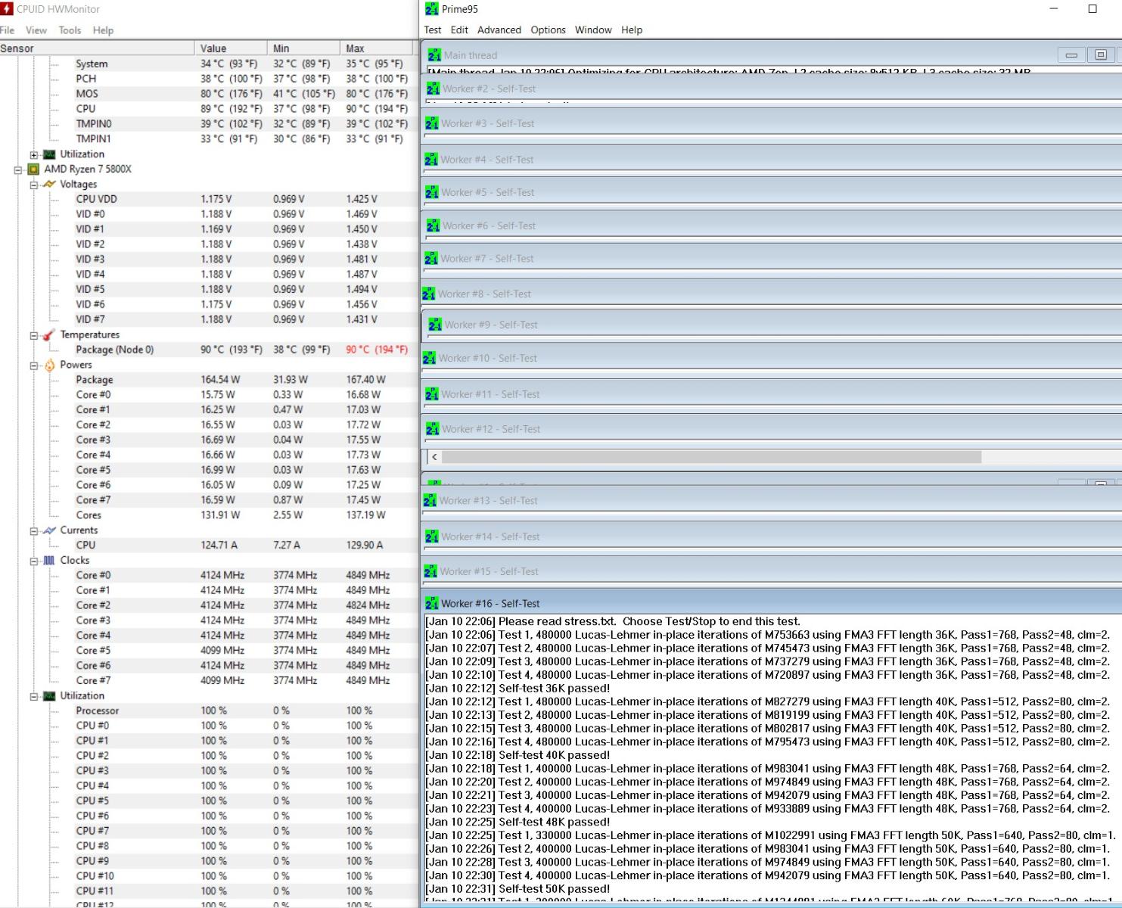Open HWMonitor File menu
Viewport: 1122px width, 908px height.
[x=8, y=30]
